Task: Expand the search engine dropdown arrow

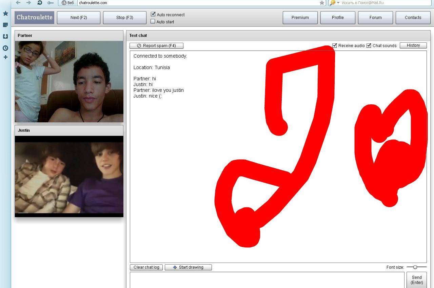Action: click(338, 3)
